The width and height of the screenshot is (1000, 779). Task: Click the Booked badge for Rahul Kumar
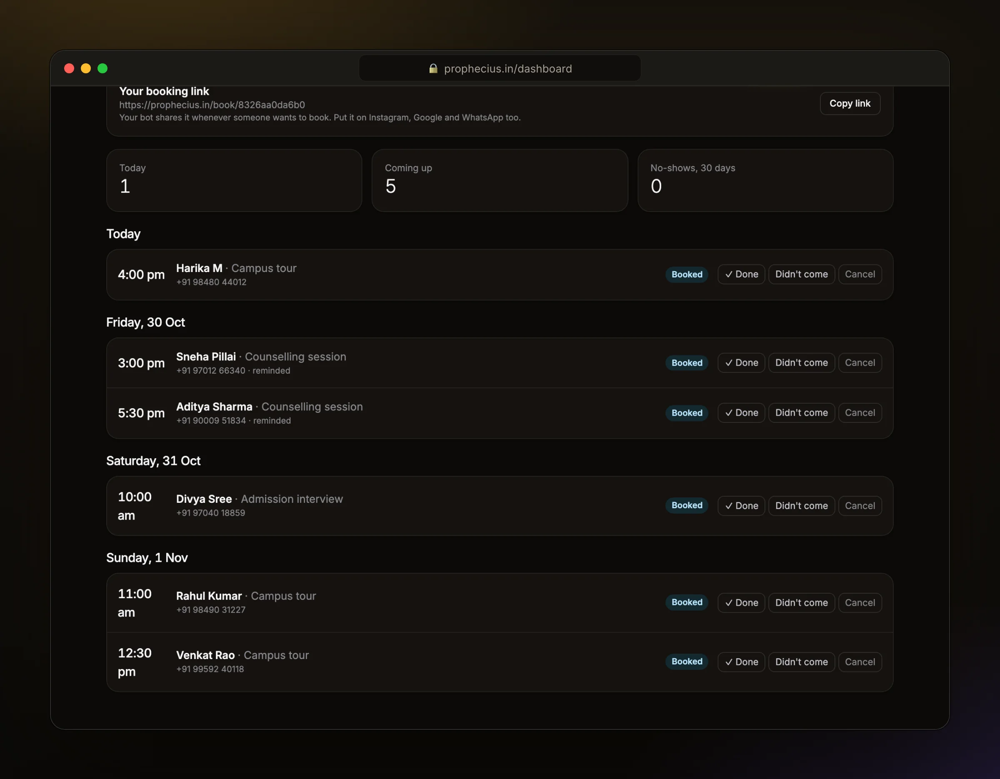point(686,602)
